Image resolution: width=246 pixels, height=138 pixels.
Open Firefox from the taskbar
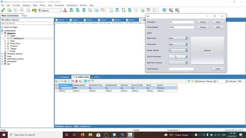pos(82,135)
